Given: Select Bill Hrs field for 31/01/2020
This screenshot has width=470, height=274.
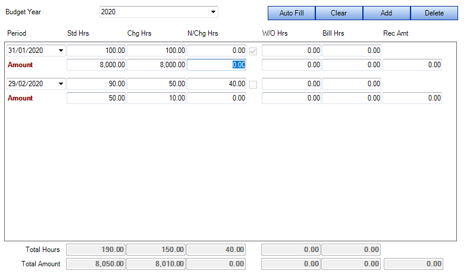Looking at the screenshot, I should coord(352,51).
